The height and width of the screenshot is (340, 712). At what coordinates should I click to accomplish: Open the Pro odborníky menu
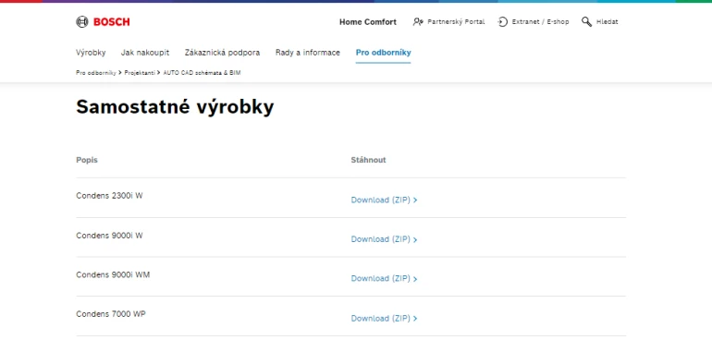383,53
